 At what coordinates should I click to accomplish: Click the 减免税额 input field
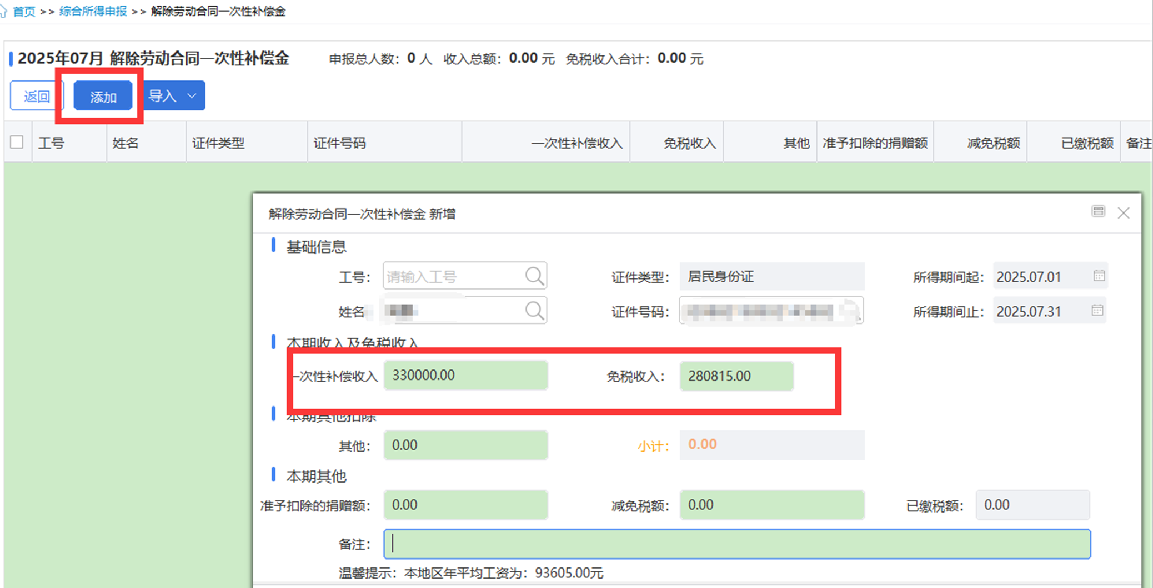(x=771, y=505)
